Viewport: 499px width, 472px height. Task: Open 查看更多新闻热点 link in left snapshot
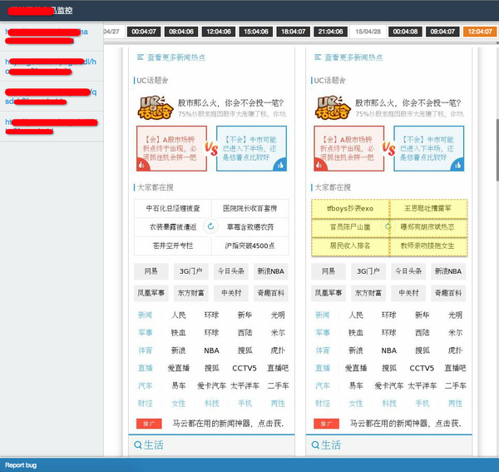pyautogui.click(x=176, y=57)
